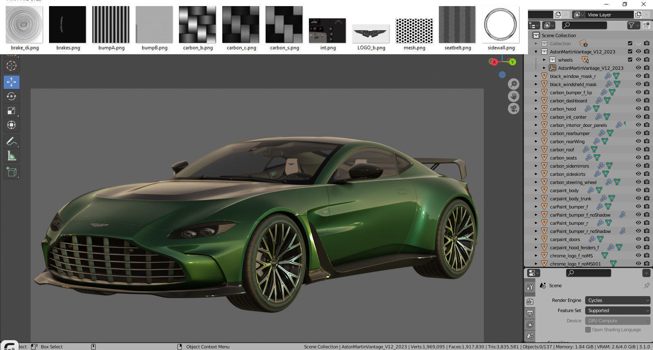Select the carbon_sidemirrors object
The width and height of the screenshot is (653, 350).
(569, 166)
